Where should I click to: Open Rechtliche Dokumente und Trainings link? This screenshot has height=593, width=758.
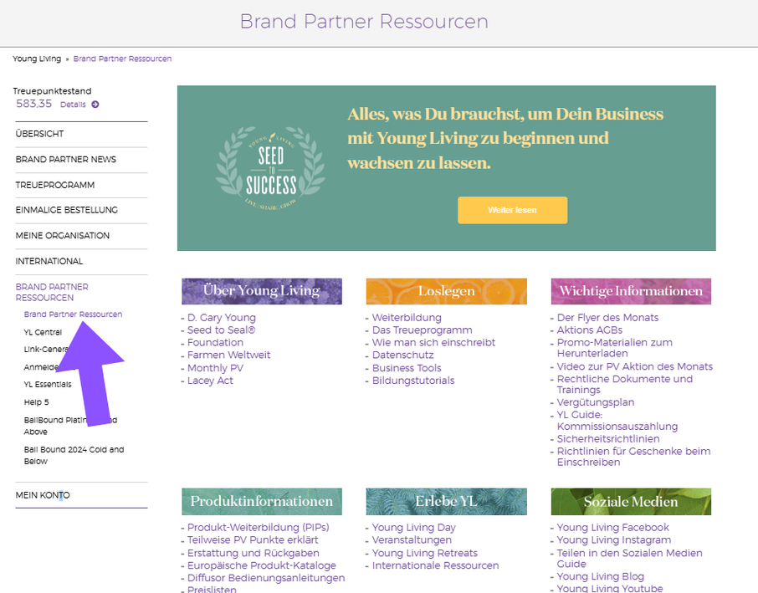625,385
